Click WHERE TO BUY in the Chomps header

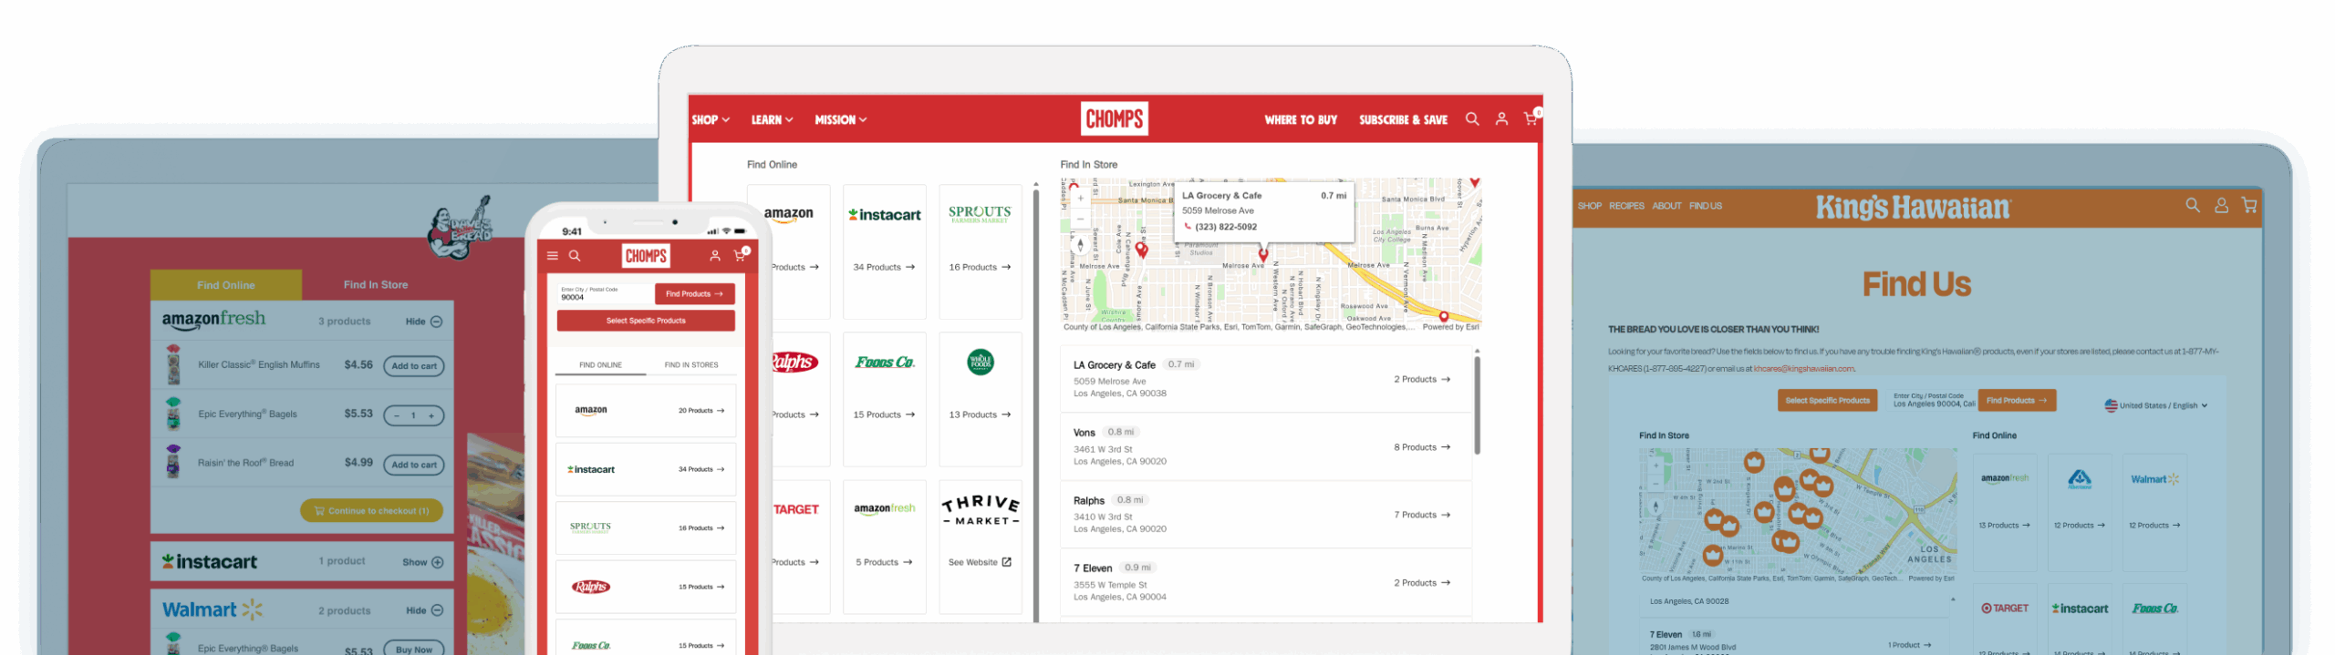[x=1300, y=120]
